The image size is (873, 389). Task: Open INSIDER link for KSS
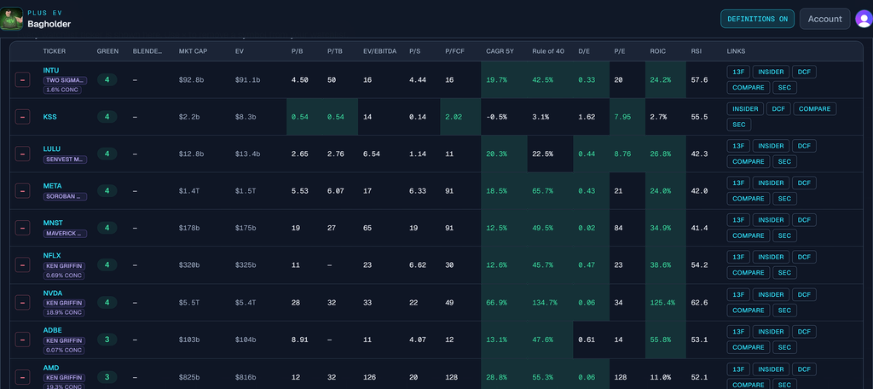tap(745, 108)
